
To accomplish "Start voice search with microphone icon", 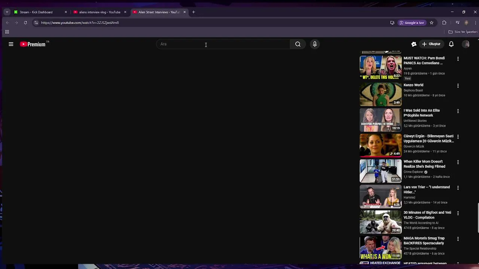I will click(315, 44).
